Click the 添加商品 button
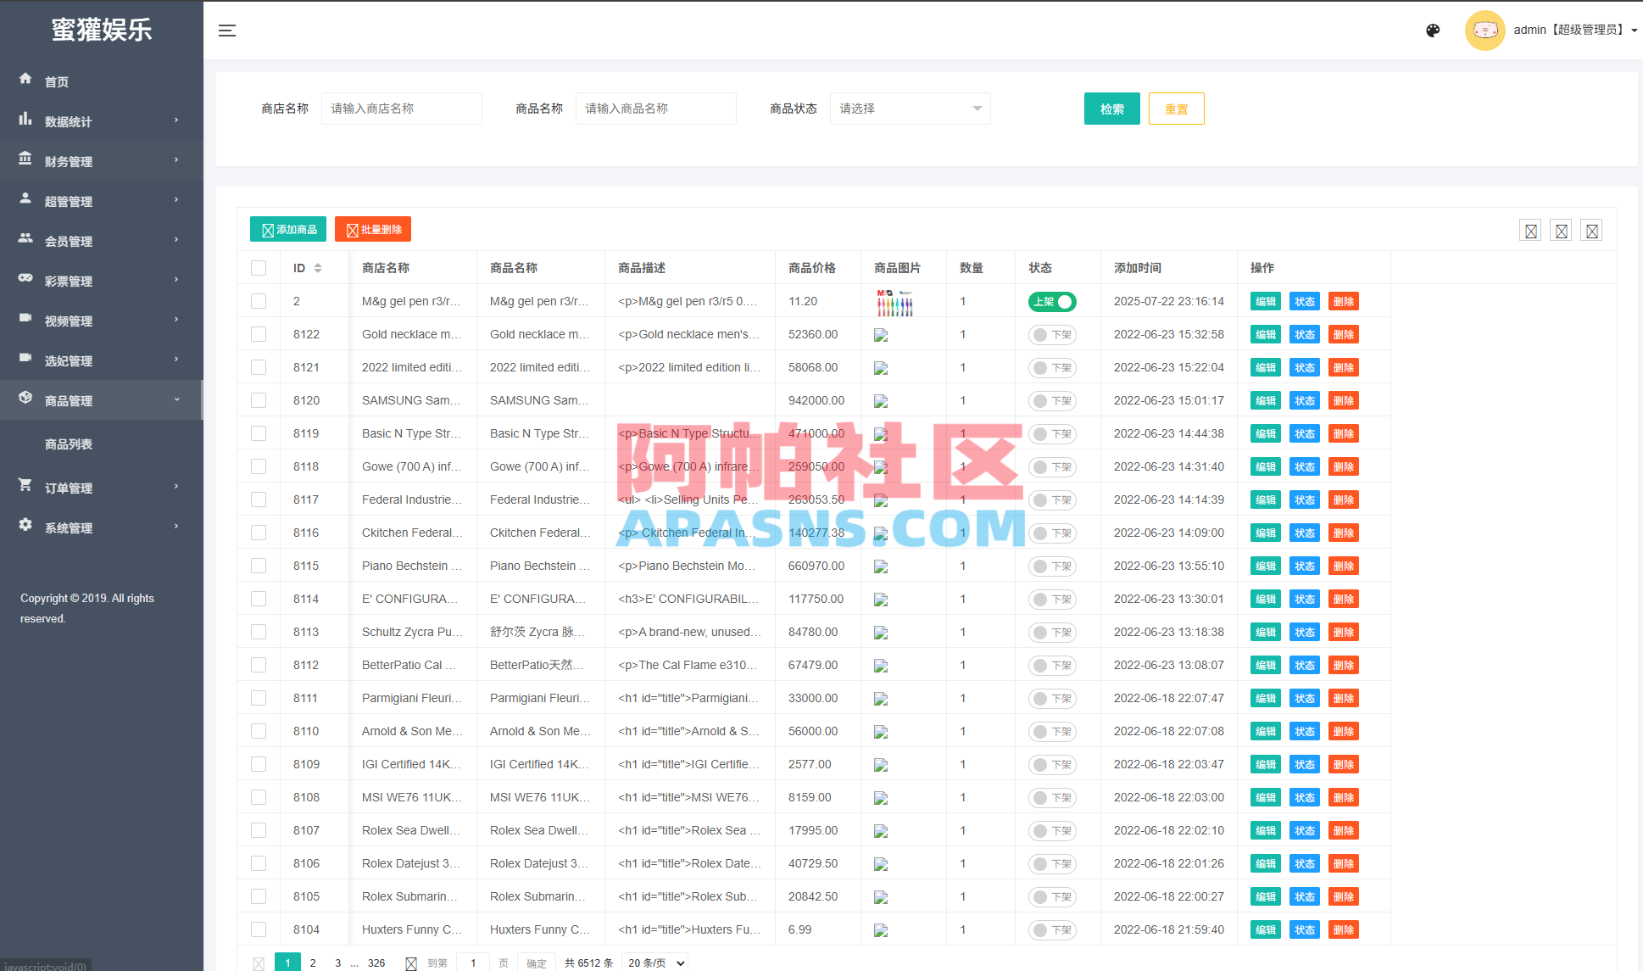This screenshot has height=971, width=1643. [x=290, y=230]
